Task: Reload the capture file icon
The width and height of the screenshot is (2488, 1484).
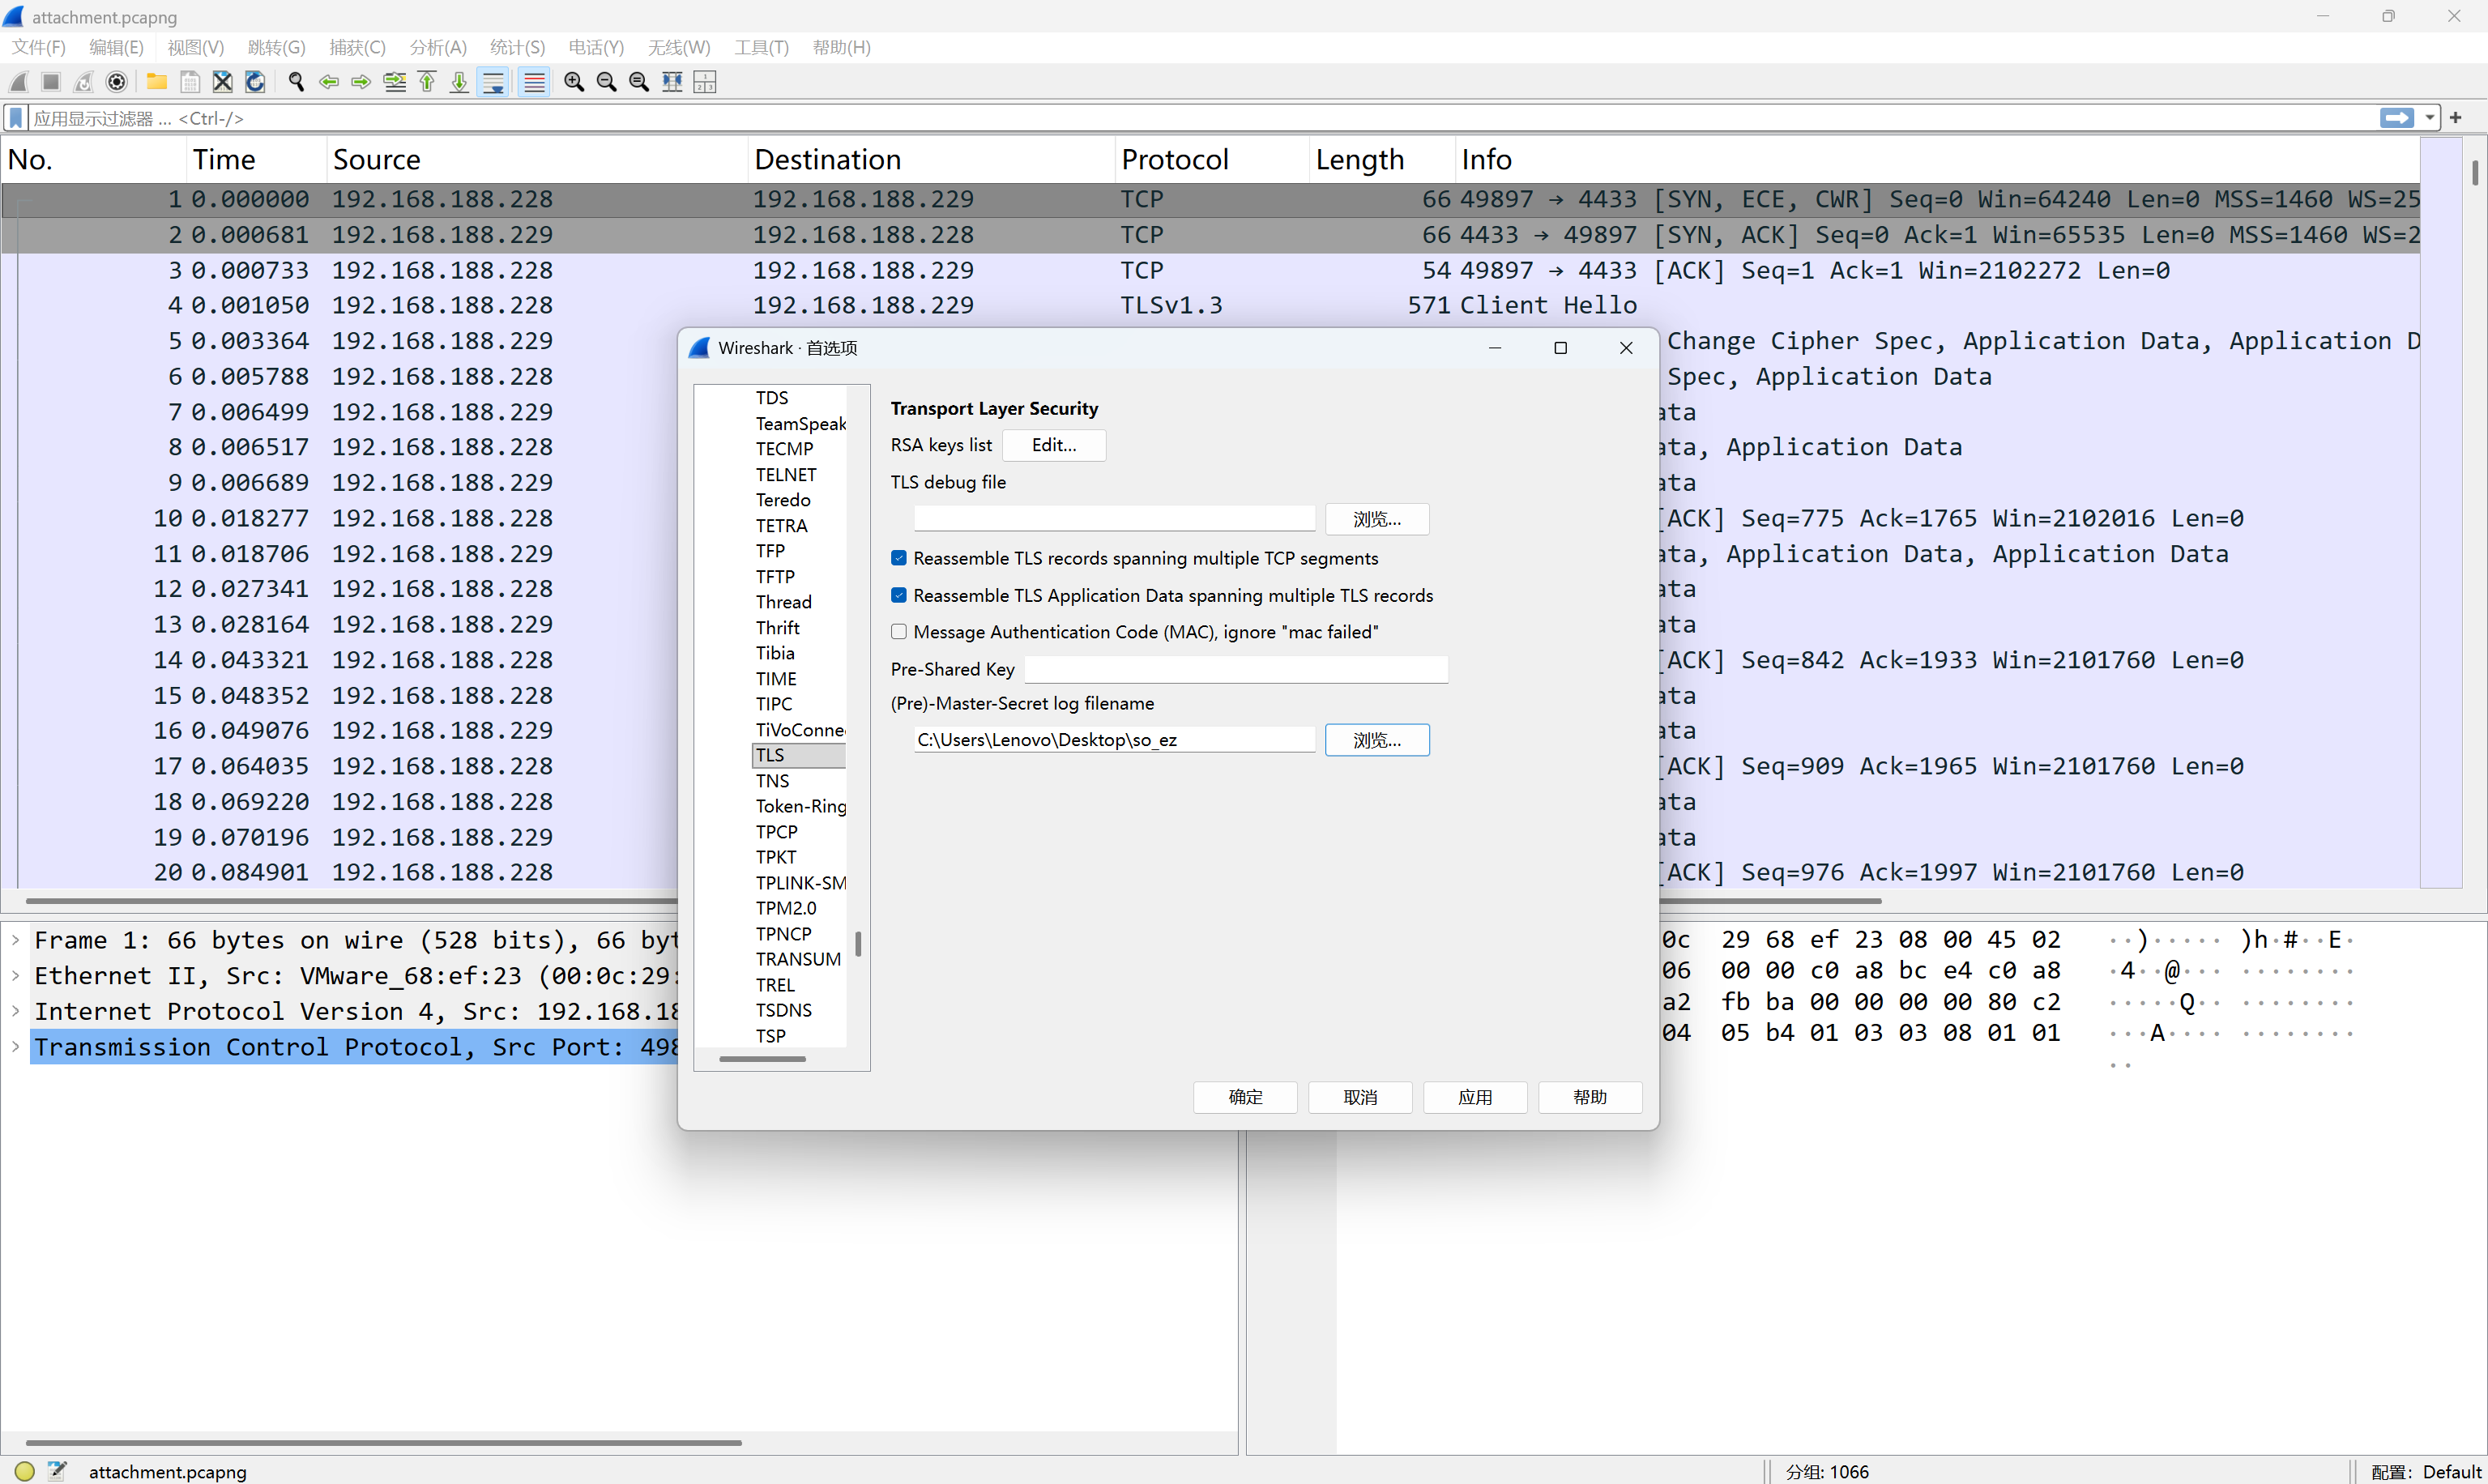Action: point(255,82)
